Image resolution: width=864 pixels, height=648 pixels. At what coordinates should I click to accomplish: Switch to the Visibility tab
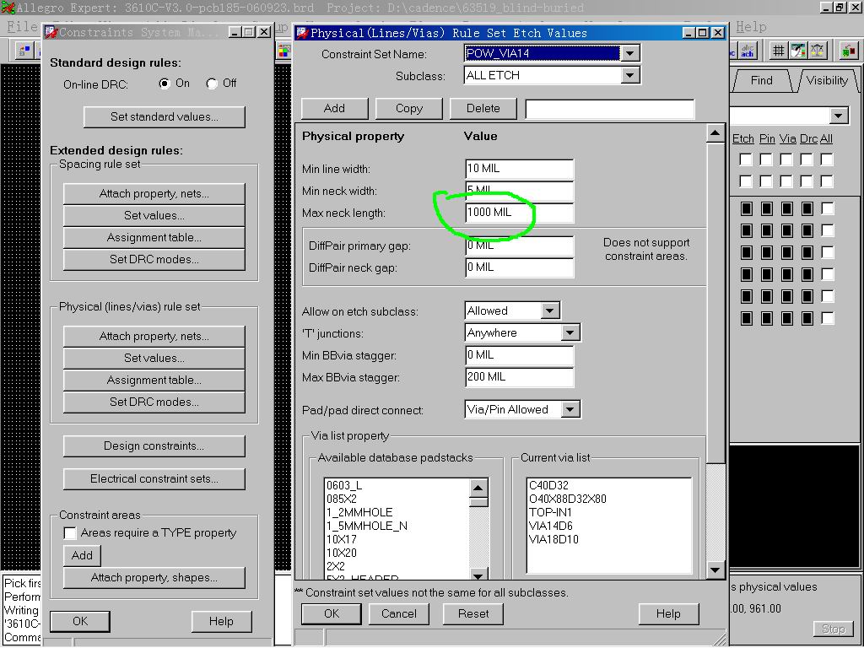point(827,80)
